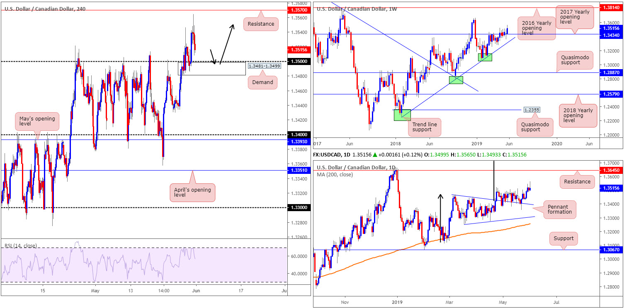This screenshot has width=624, height=308.
Task: Click the Trend line support callout
Action: click(x=424, y=127)
